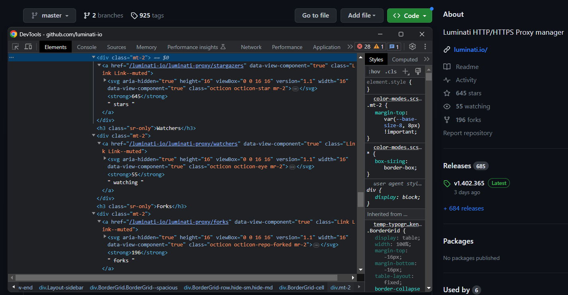568x295 pixels.
Task: Toggle the :hov element state panel
Action: point(374,72)
